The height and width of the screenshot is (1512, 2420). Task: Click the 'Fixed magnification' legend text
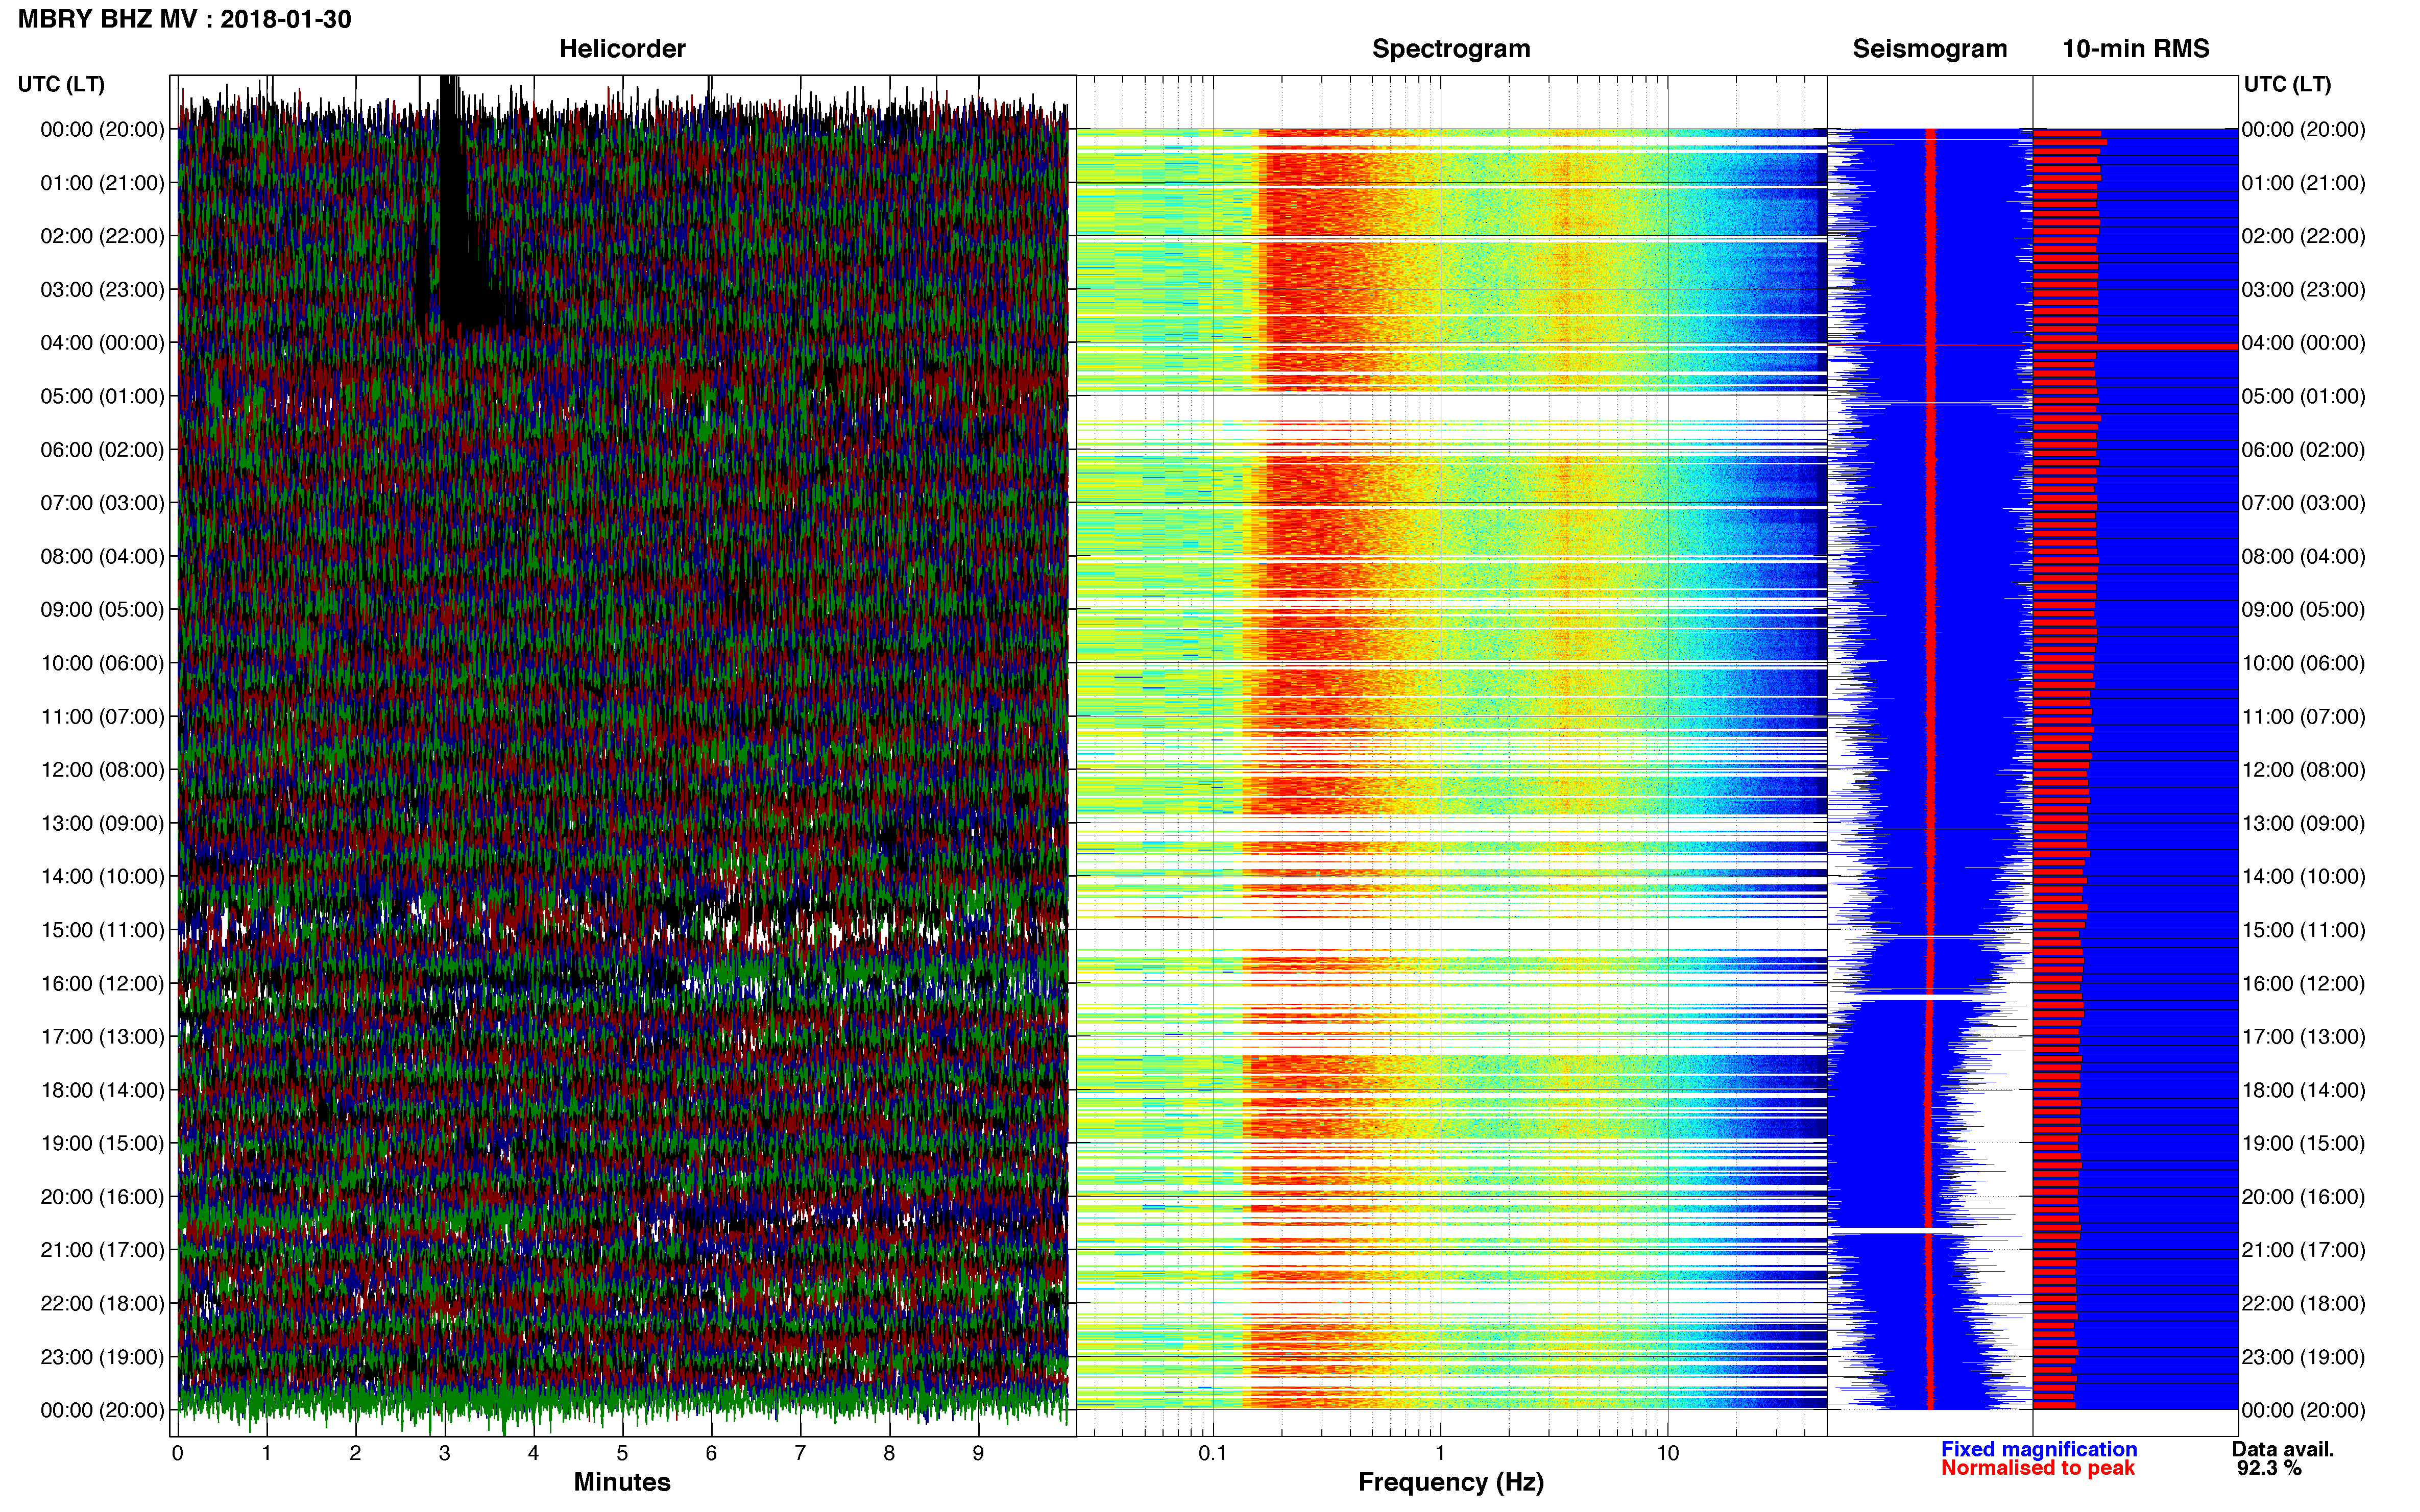coord(2039,1450)
